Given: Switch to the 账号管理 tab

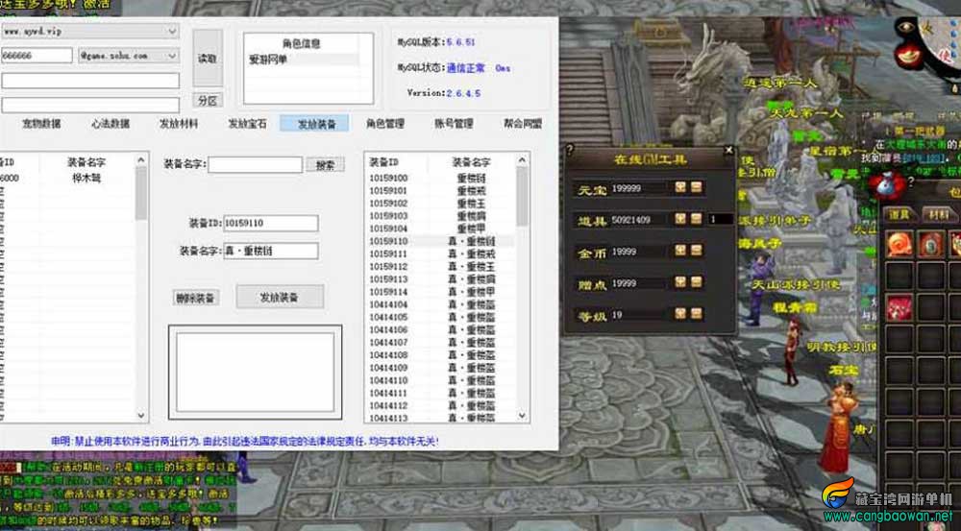Looking at the screenshot, I should (x=455, y=123).
